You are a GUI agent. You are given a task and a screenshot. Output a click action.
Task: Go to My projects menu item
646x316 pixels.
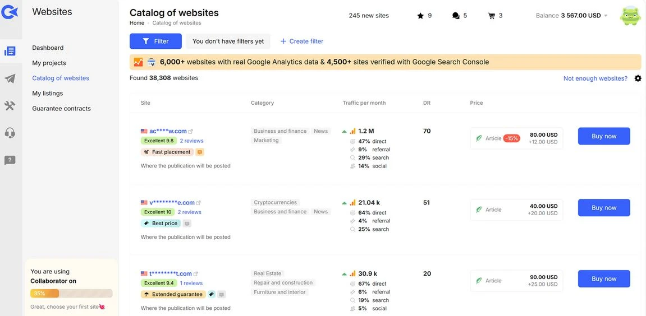pos(49,63)
